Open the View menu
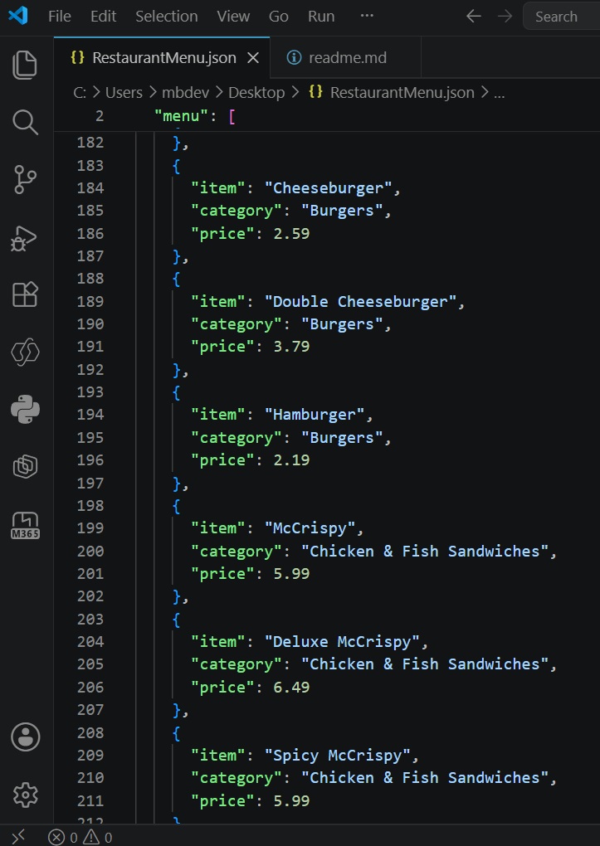Viewport: 600px width, 846px height. [233, 17]
